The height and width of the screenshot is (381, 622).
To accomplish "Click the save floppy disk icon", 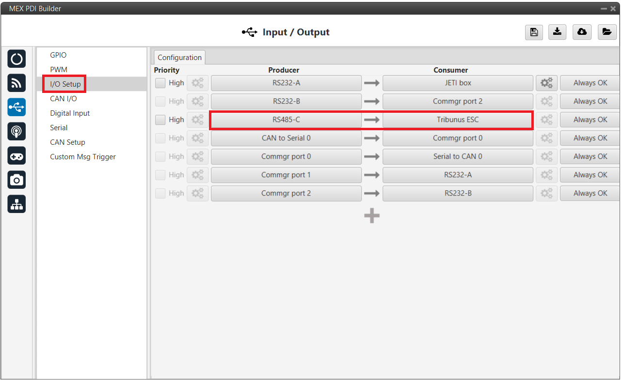I will [534, 32].
